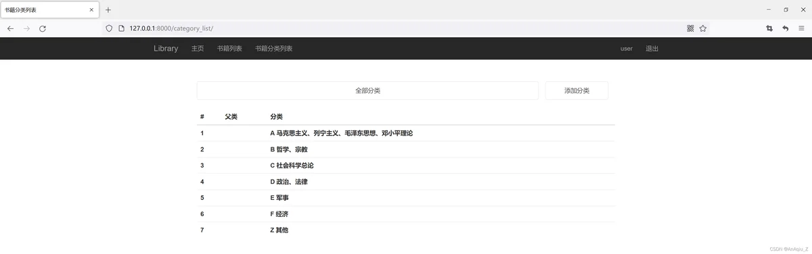Open category B 哲学、宗教
Viewport: 812px width, 254px height.
click(x=289, y=149)
